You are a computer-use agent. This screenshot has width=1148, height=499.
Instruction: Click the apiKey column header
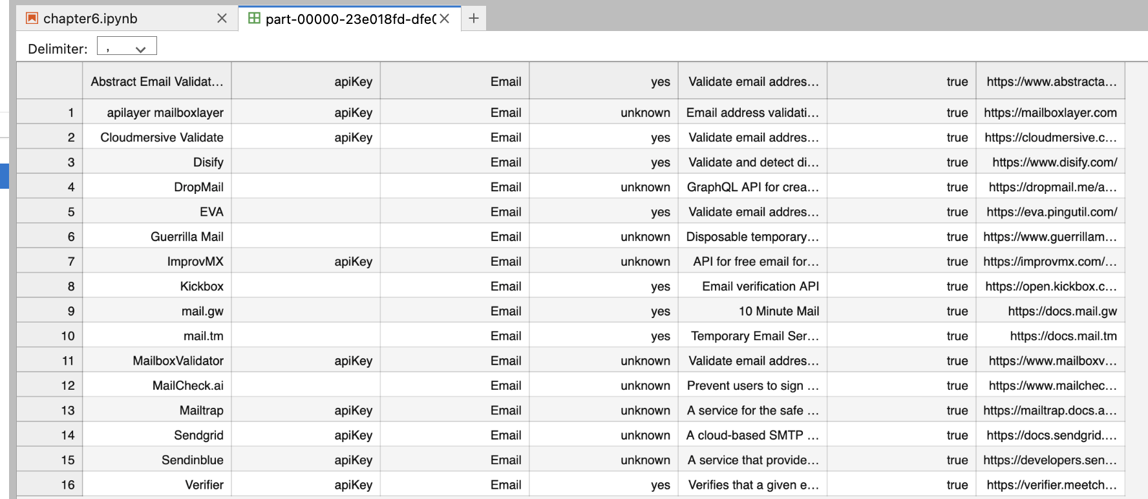306,81
